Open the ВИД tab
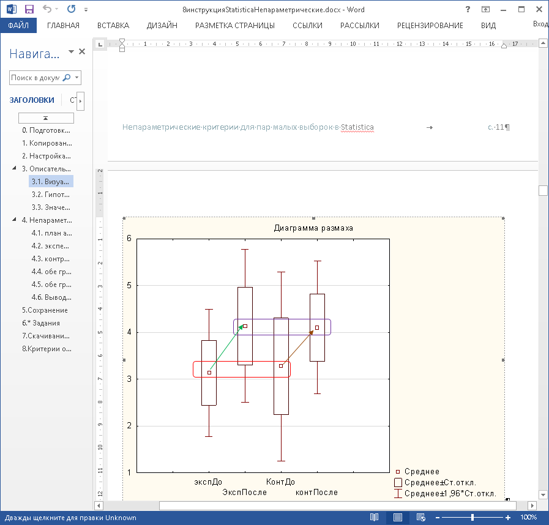 [488, 26]
